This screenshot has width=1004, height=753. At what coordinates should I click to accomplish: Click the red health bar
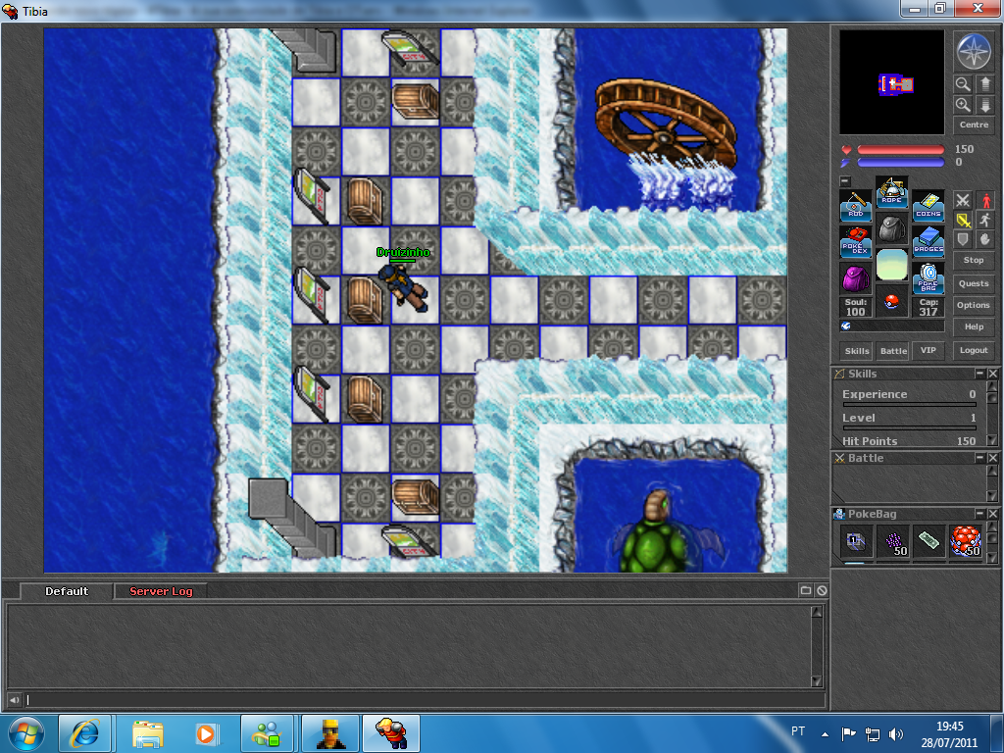(900, 149)
